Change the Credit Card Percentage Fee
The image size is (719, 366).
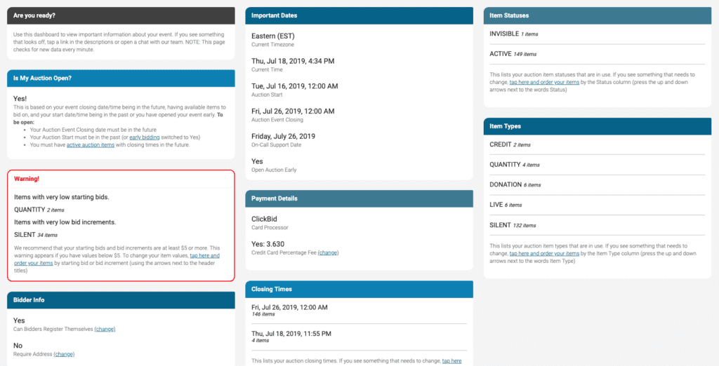coord(328,252)
